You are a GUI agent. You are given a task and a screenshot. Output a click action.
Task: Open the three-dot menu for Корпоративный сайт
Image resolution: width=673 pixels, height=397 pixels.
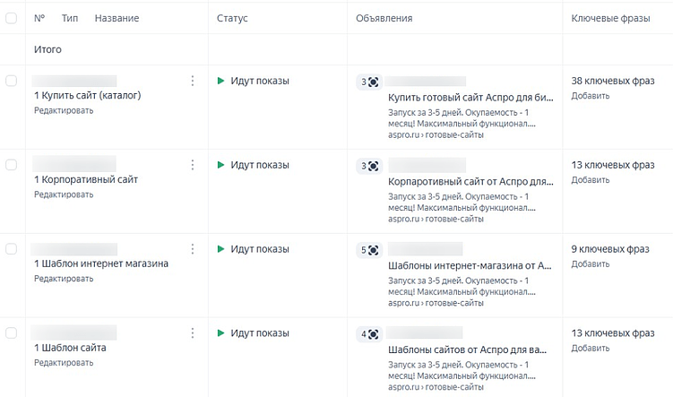click(193, 165)
